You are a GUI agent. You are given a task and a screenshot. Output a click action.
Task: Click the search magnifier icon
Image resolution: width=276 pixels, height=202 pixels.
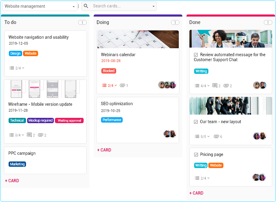pyautogui.click(x=86, y=6)
